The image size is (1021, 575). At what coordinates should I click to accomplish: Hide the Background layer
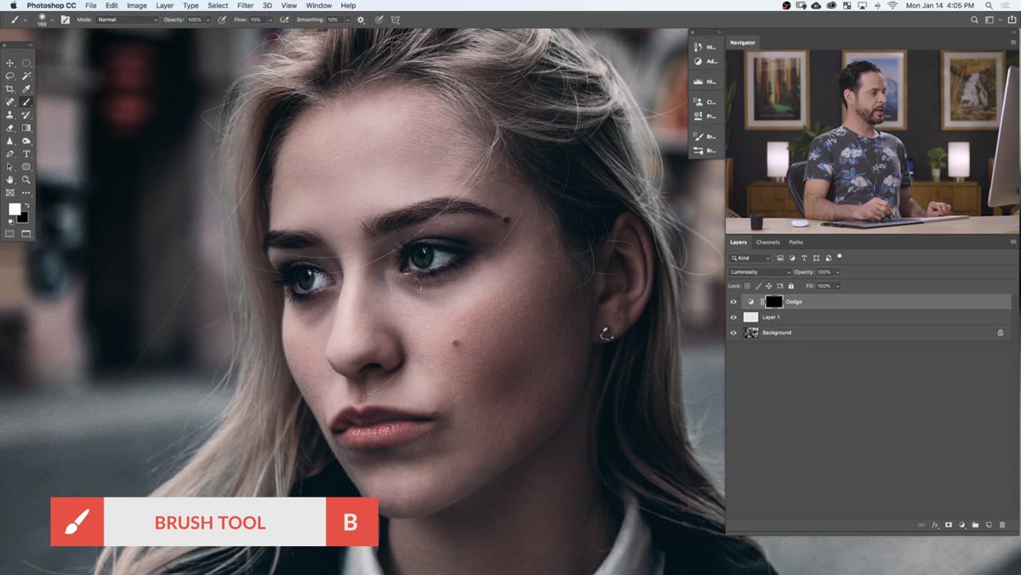pos(733,333)
